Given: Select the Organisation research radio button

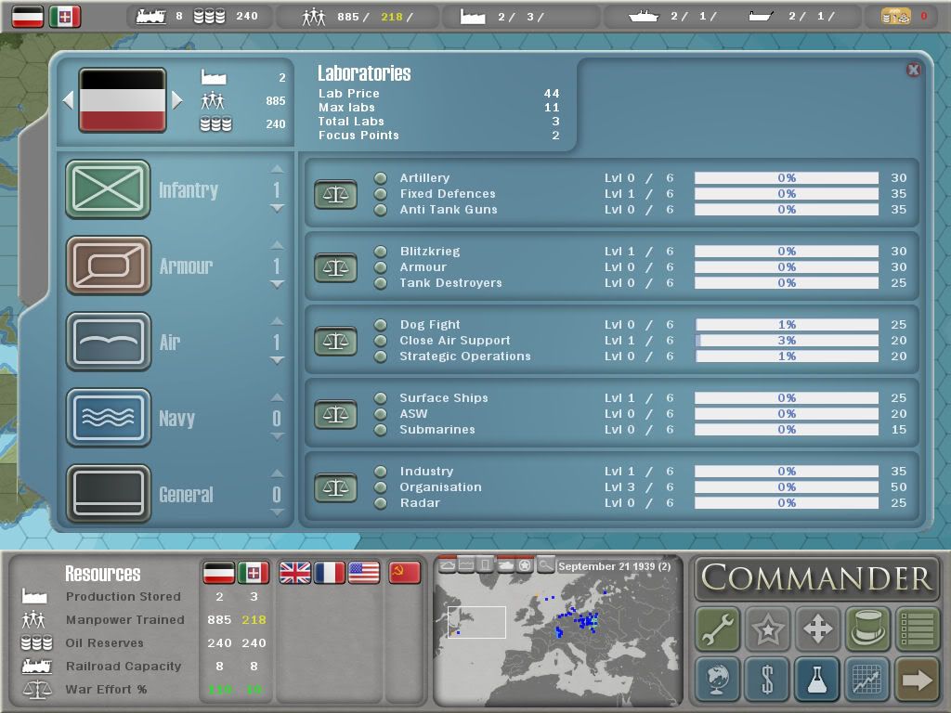Looking at the screenshot, I should 380,487.
